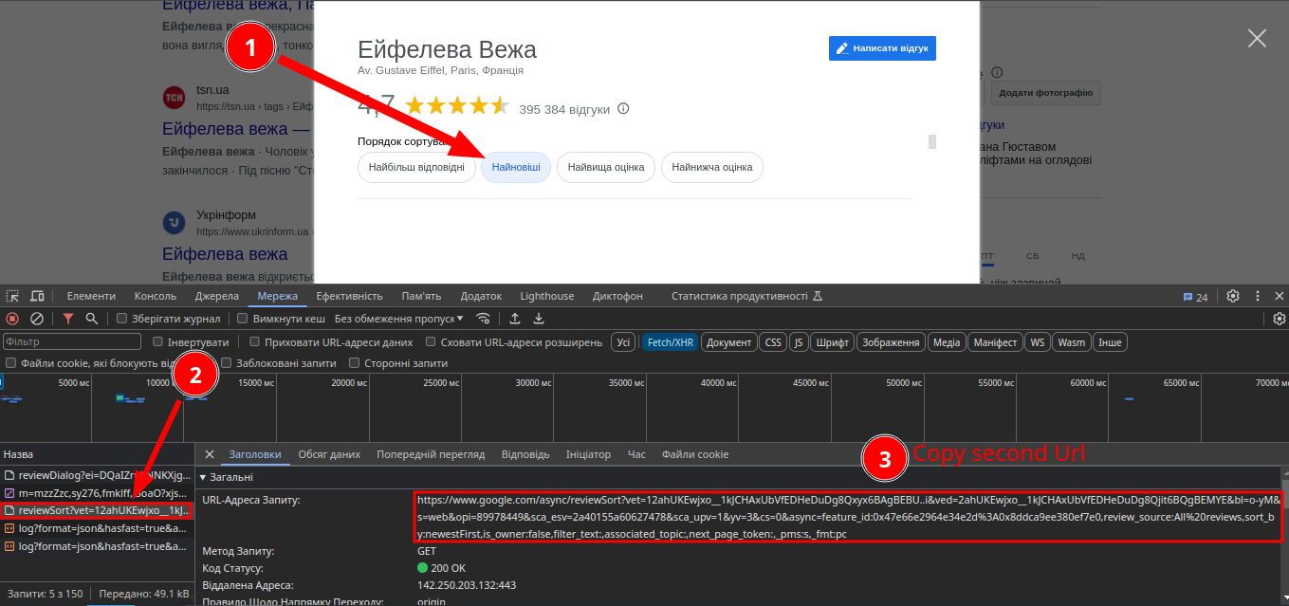The image size is (1289, 606).
Task: Filter requests by WS
Action: (x=1038, y=341)
